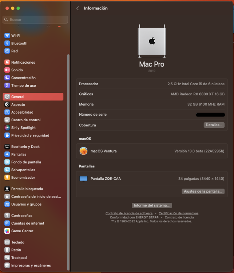The width and height of the screenshot is (234, 273).
Task: Click the Accesibilidad icon
Action: 7,112
